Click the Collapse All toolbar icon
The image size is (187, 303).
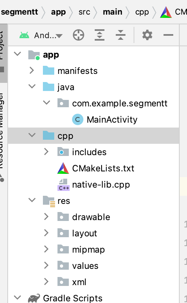click(x=121, y=35)
